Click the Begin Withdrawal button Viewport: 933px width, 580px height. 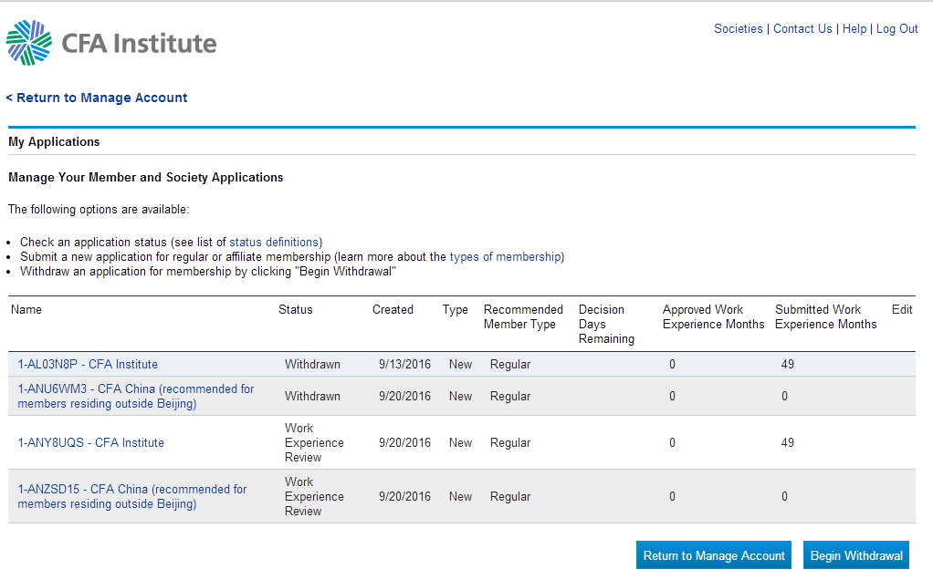tap(855, 555)
